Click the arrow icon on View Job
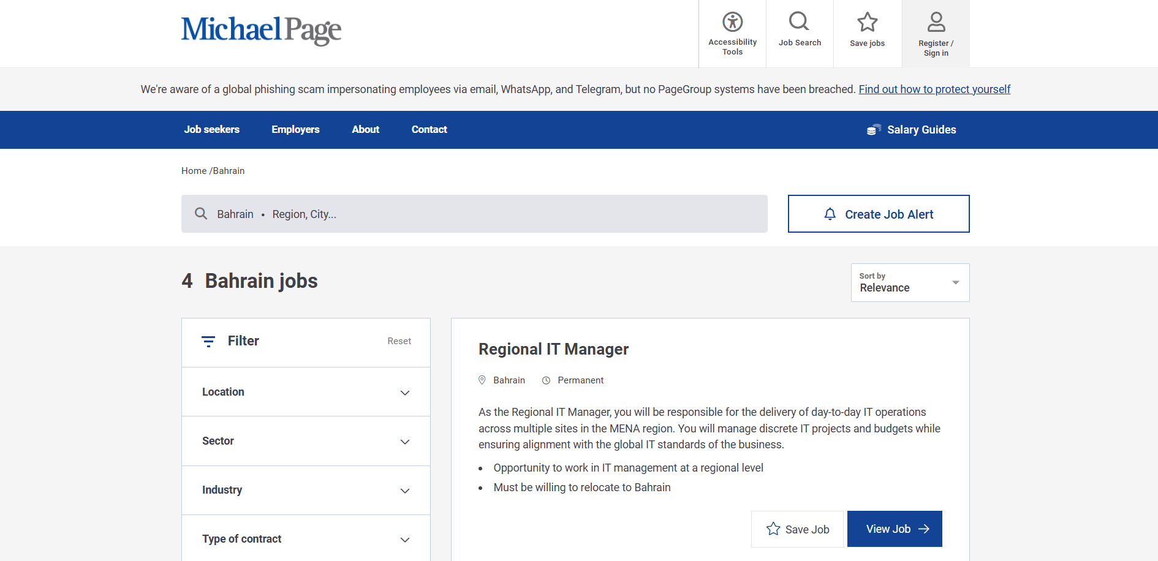 pos(924,529)
